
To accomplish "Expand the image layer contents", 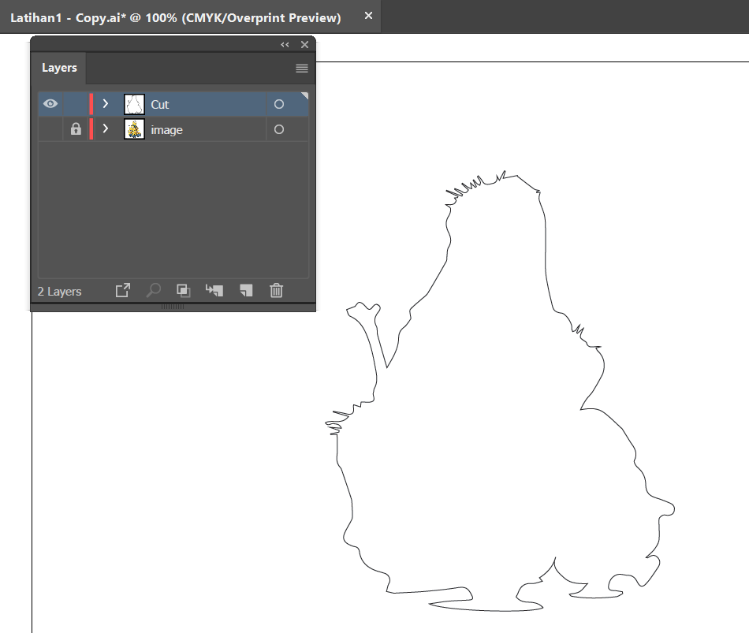I will [x=105, y=128].
